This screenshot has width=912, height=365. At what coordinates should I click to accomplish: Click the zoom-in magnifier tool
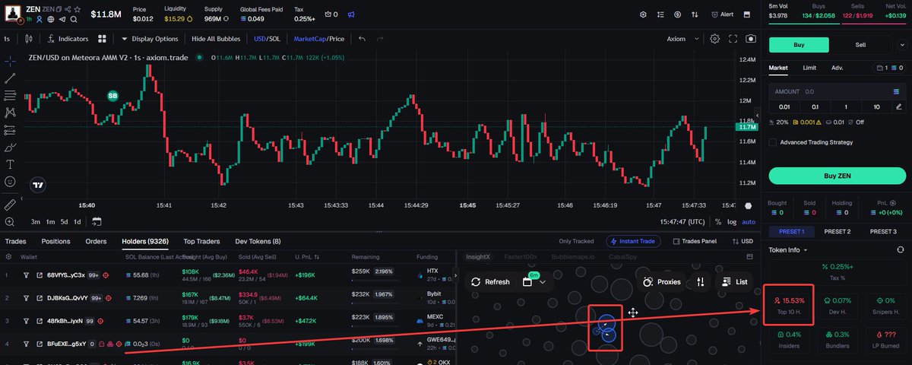coord(10,222)
